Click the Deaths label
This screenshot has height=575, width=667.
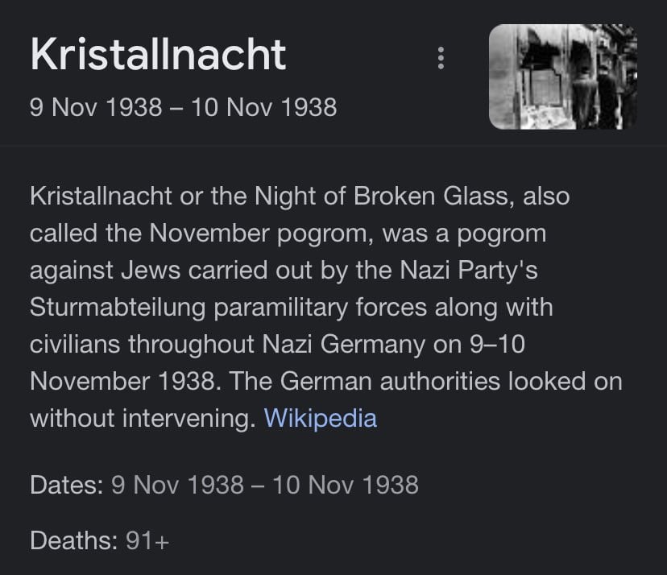(x=74, y=540)
